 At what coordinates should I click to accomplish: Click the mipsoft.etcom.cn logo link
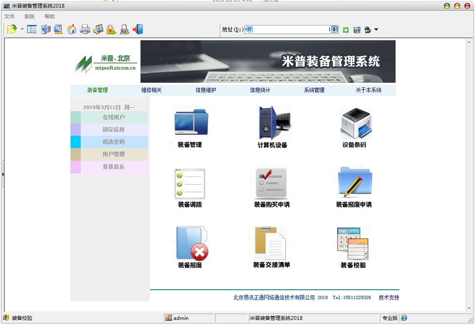pos(116,68)
